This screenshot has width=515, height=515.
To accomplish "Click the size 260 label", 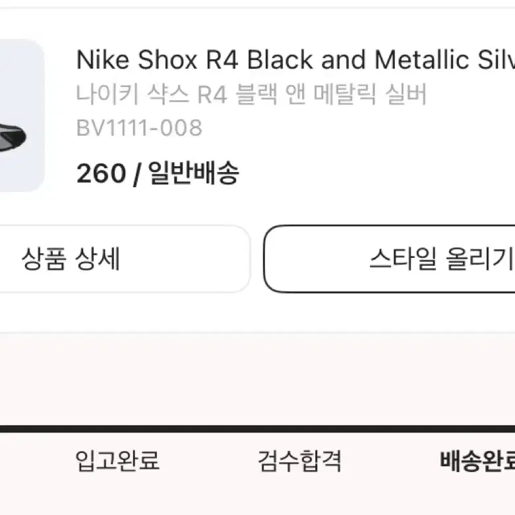I will click(101, 173).
